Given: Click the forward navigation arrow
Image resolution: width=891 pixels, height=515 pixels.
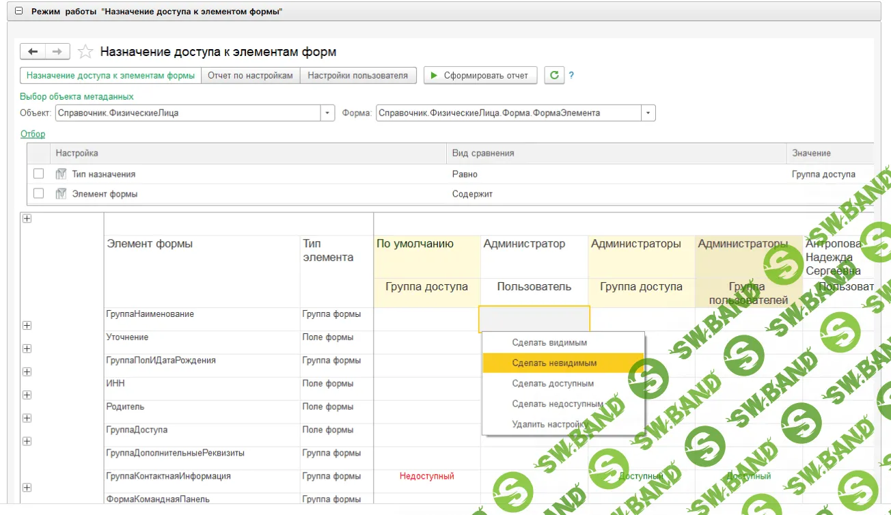Looking at the screenshot, I should point(57,52).
